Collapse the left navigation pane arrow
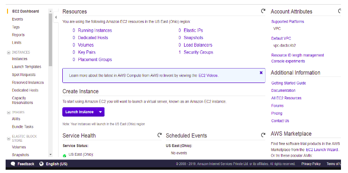348x173 pixels. (56, 17)
